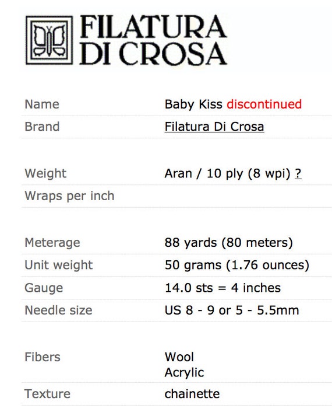Click the red discontinued label
The height and width of the screenshot is (419, 332).
click(x=264, y=104)
